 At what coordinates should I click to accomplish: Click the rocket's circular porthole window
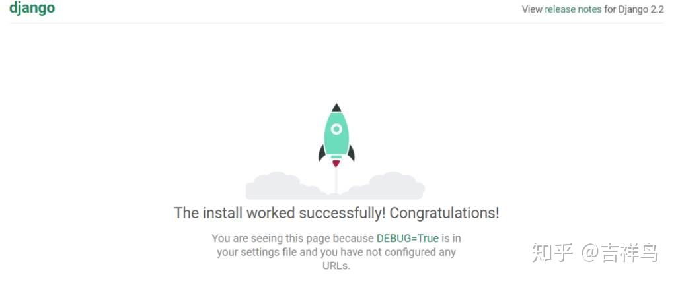(336, 129)
